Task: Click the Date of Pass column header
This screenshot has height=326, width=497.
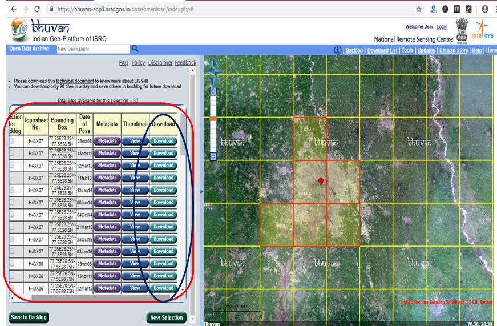Action: (x=84, y=124)
